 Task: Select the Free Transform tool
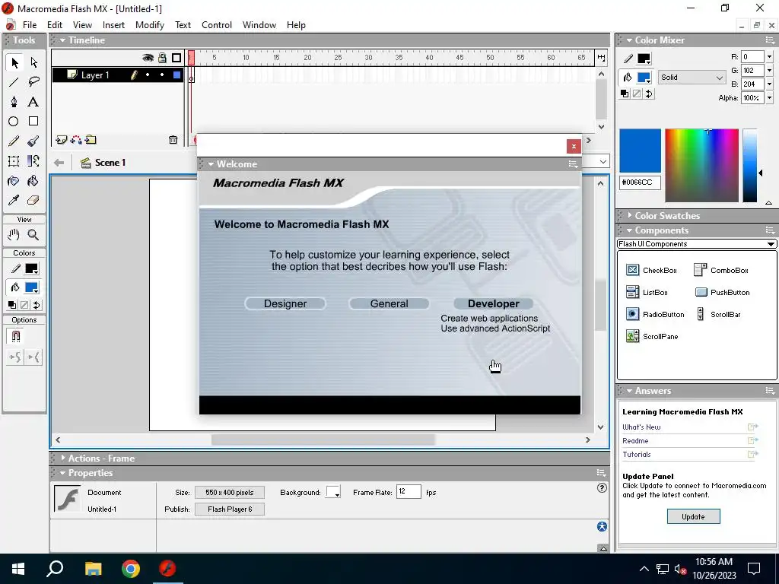[14, 161]
